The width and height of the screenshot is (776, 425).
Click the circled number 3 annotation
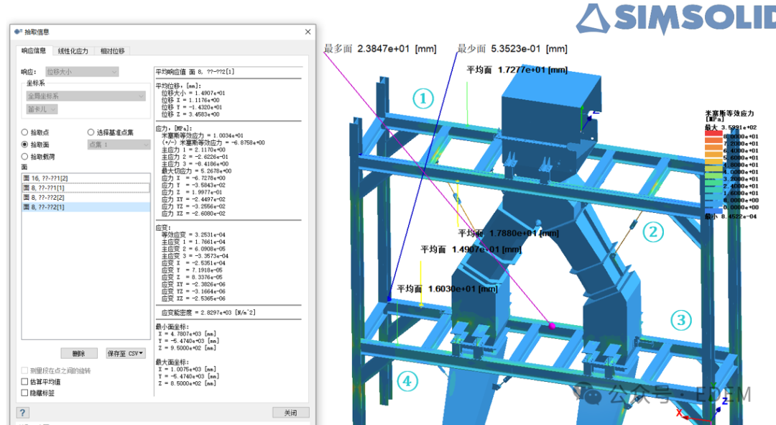(681, 320)
